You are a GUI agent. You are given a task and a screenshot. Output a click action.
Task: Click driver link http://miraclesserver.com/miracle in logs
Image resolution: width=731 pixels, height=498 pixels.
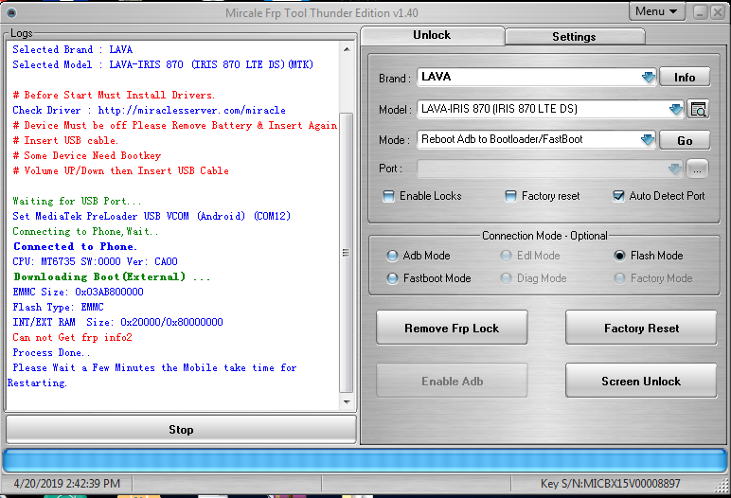[x=191, y=111]
